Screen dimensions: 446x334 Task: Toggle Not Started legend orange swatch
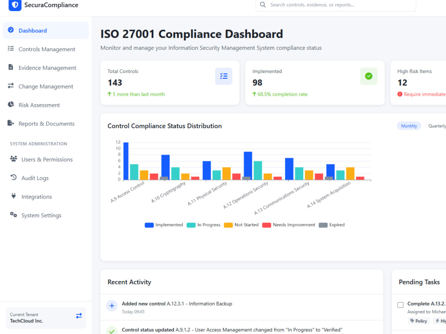pyautogui.click(x=228, y=225)
